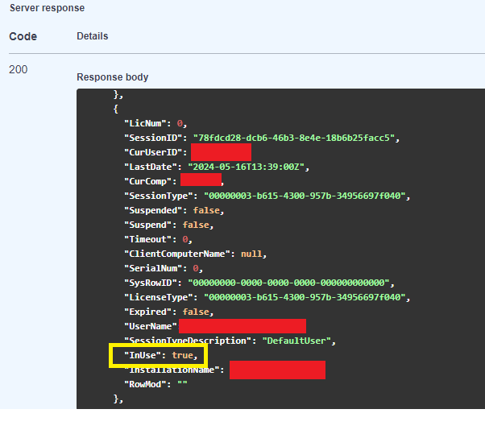485x434 pixels.
Task: Click the "Timeout" key line
Action: (x=158, y=240)
